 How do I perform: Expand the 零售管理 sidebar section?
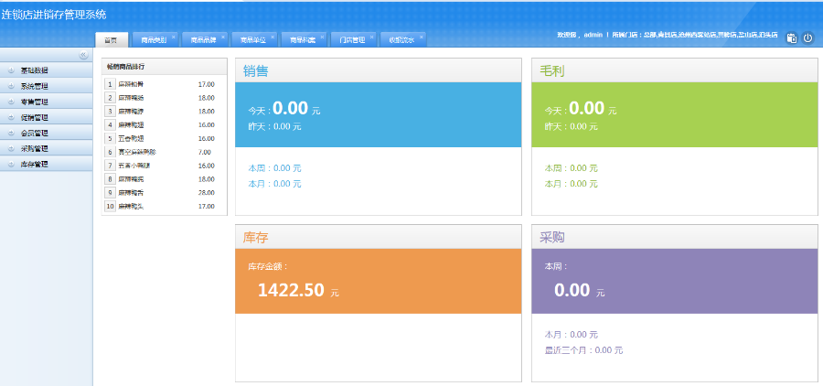[47, 102]
